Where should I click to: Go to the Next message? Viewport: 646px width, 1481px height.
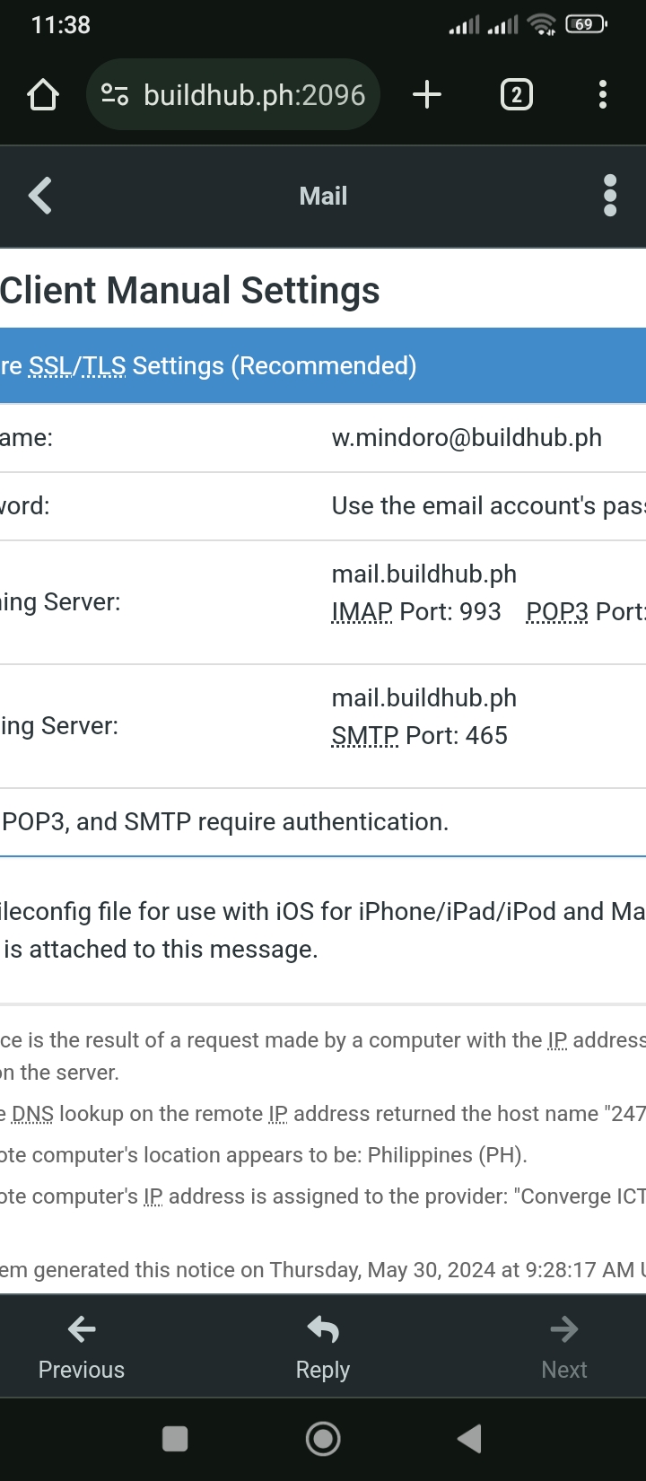(x=564, y=1347)
